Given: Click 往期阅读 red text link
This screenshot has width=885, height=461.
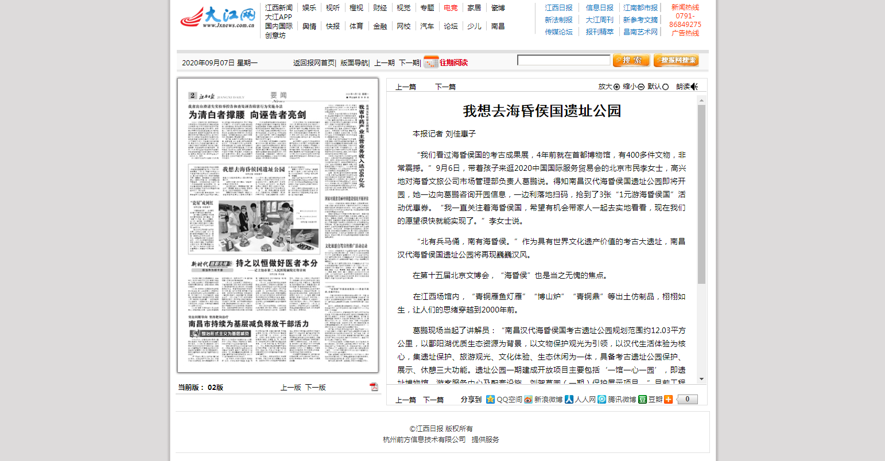Looking at the screenshot, I should point(454,62).
